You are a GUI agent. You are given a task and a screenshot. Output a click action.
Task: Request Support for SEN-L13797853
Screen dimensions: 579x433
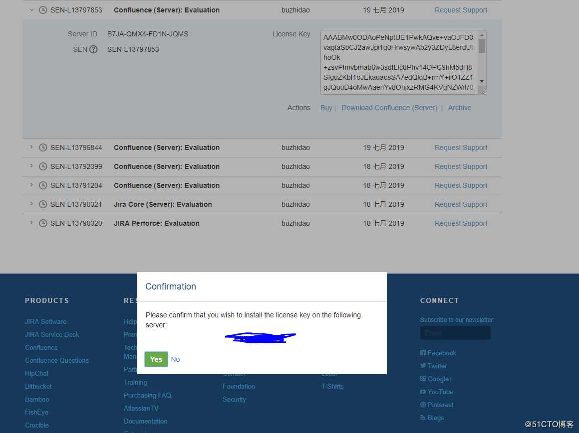461,10
